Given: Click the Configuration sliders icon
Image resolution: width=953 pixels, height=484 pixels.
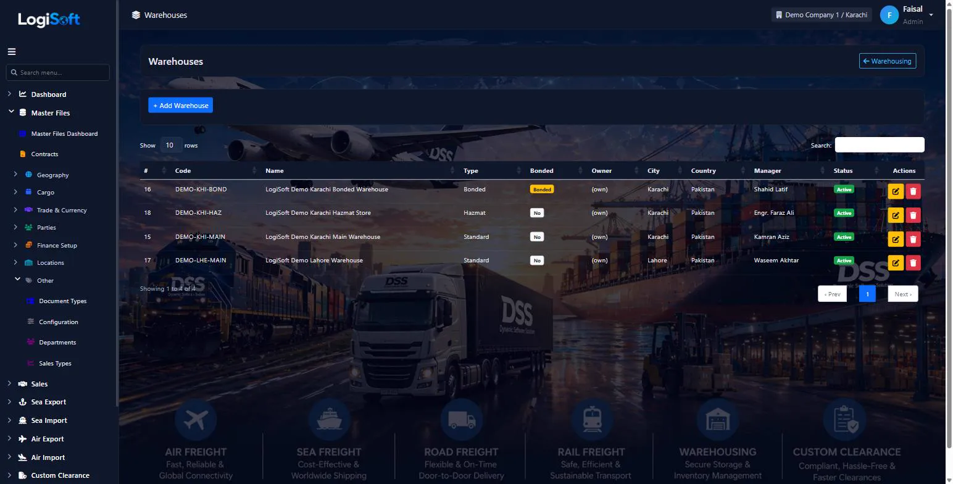Looking at the screenshot, I should 30,322.
